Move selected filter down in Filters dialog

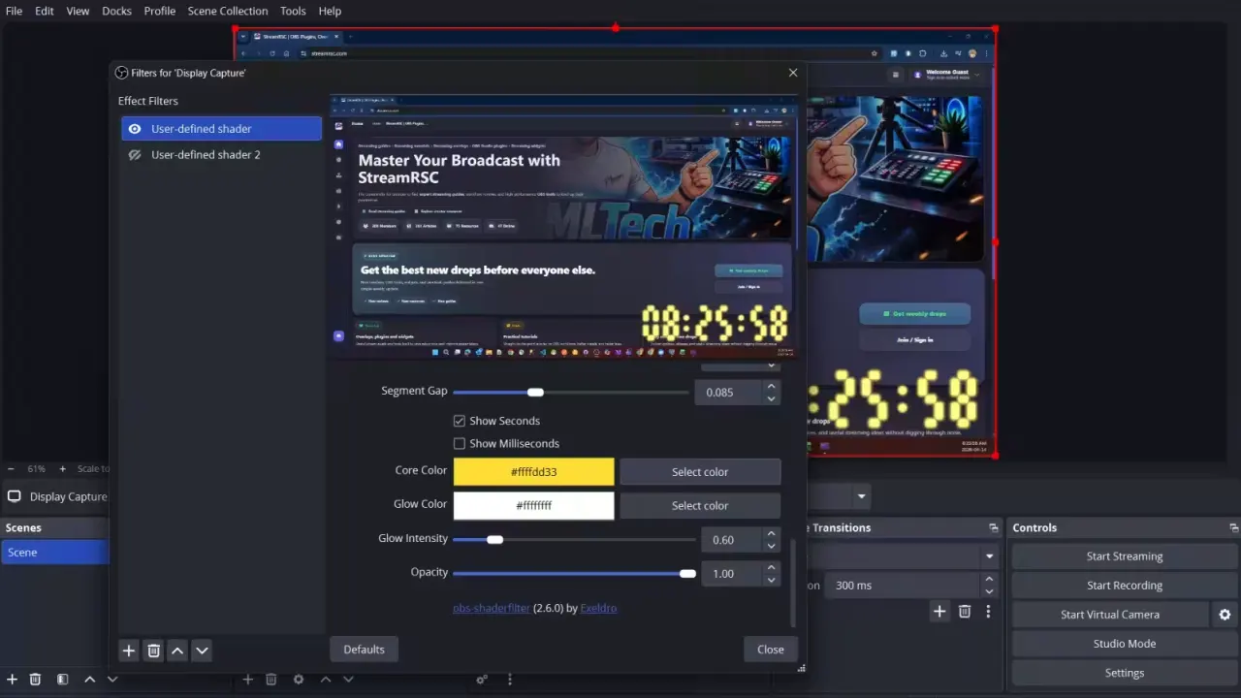tap(202, 650)
